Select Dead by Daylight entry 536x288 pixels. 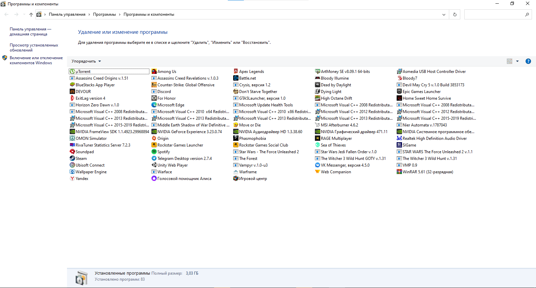333,85
